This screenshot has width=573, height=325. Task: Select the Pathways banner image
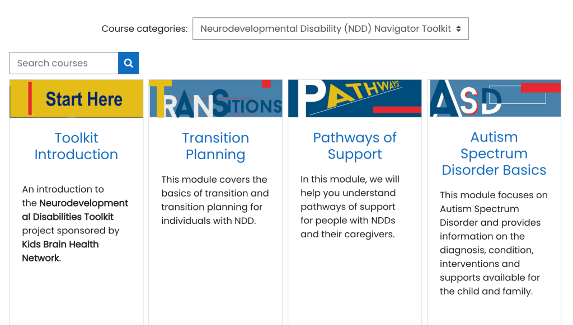(355, 99)
